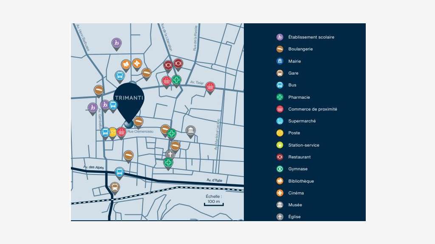Click the bus pin below the library pin
This screenshot has height=244, width=435.
(x=120, y=76)
